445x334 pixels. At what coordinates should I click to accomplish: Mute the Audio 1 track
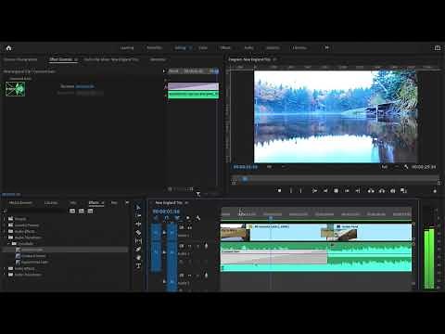point(189,246)
